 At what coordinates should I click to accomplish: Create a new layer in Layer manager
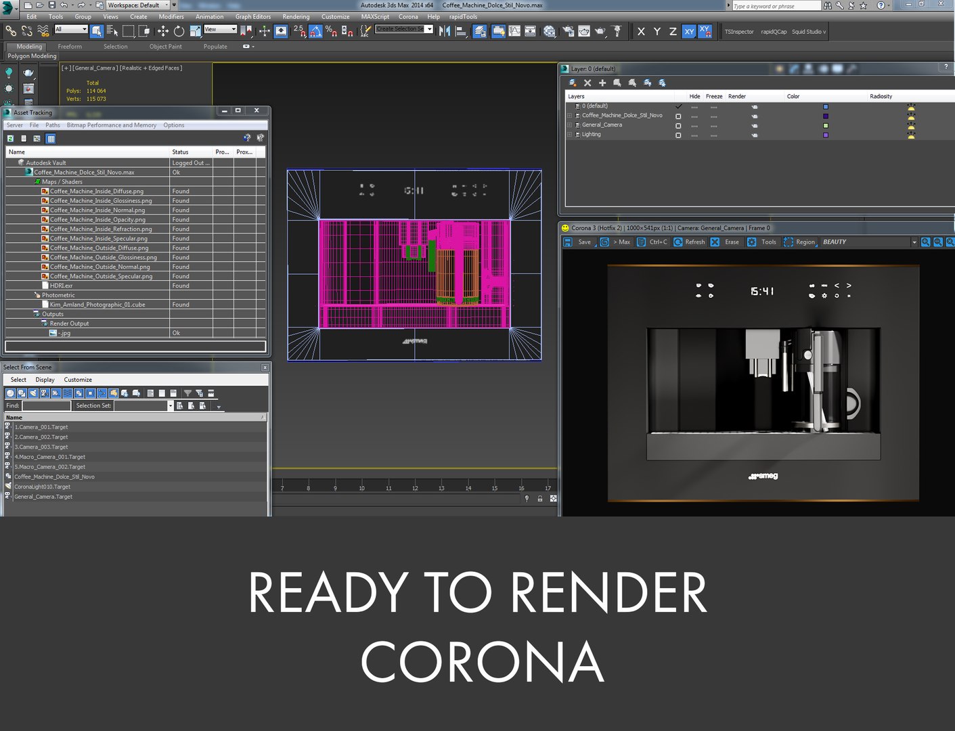pos(573,83)
